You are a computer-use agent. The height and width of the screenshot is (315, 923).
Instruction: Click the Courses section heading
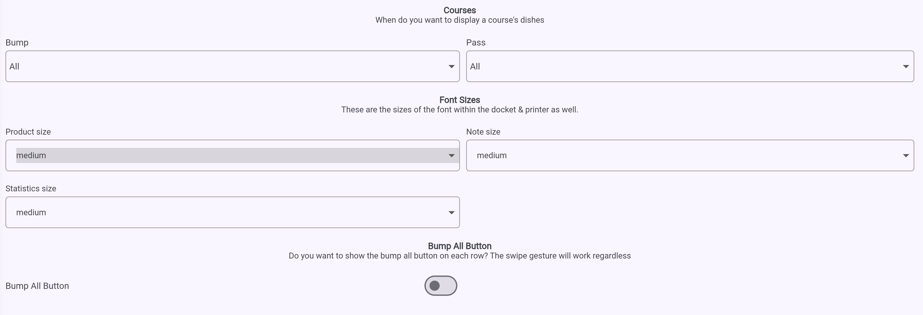coord(460,10)
